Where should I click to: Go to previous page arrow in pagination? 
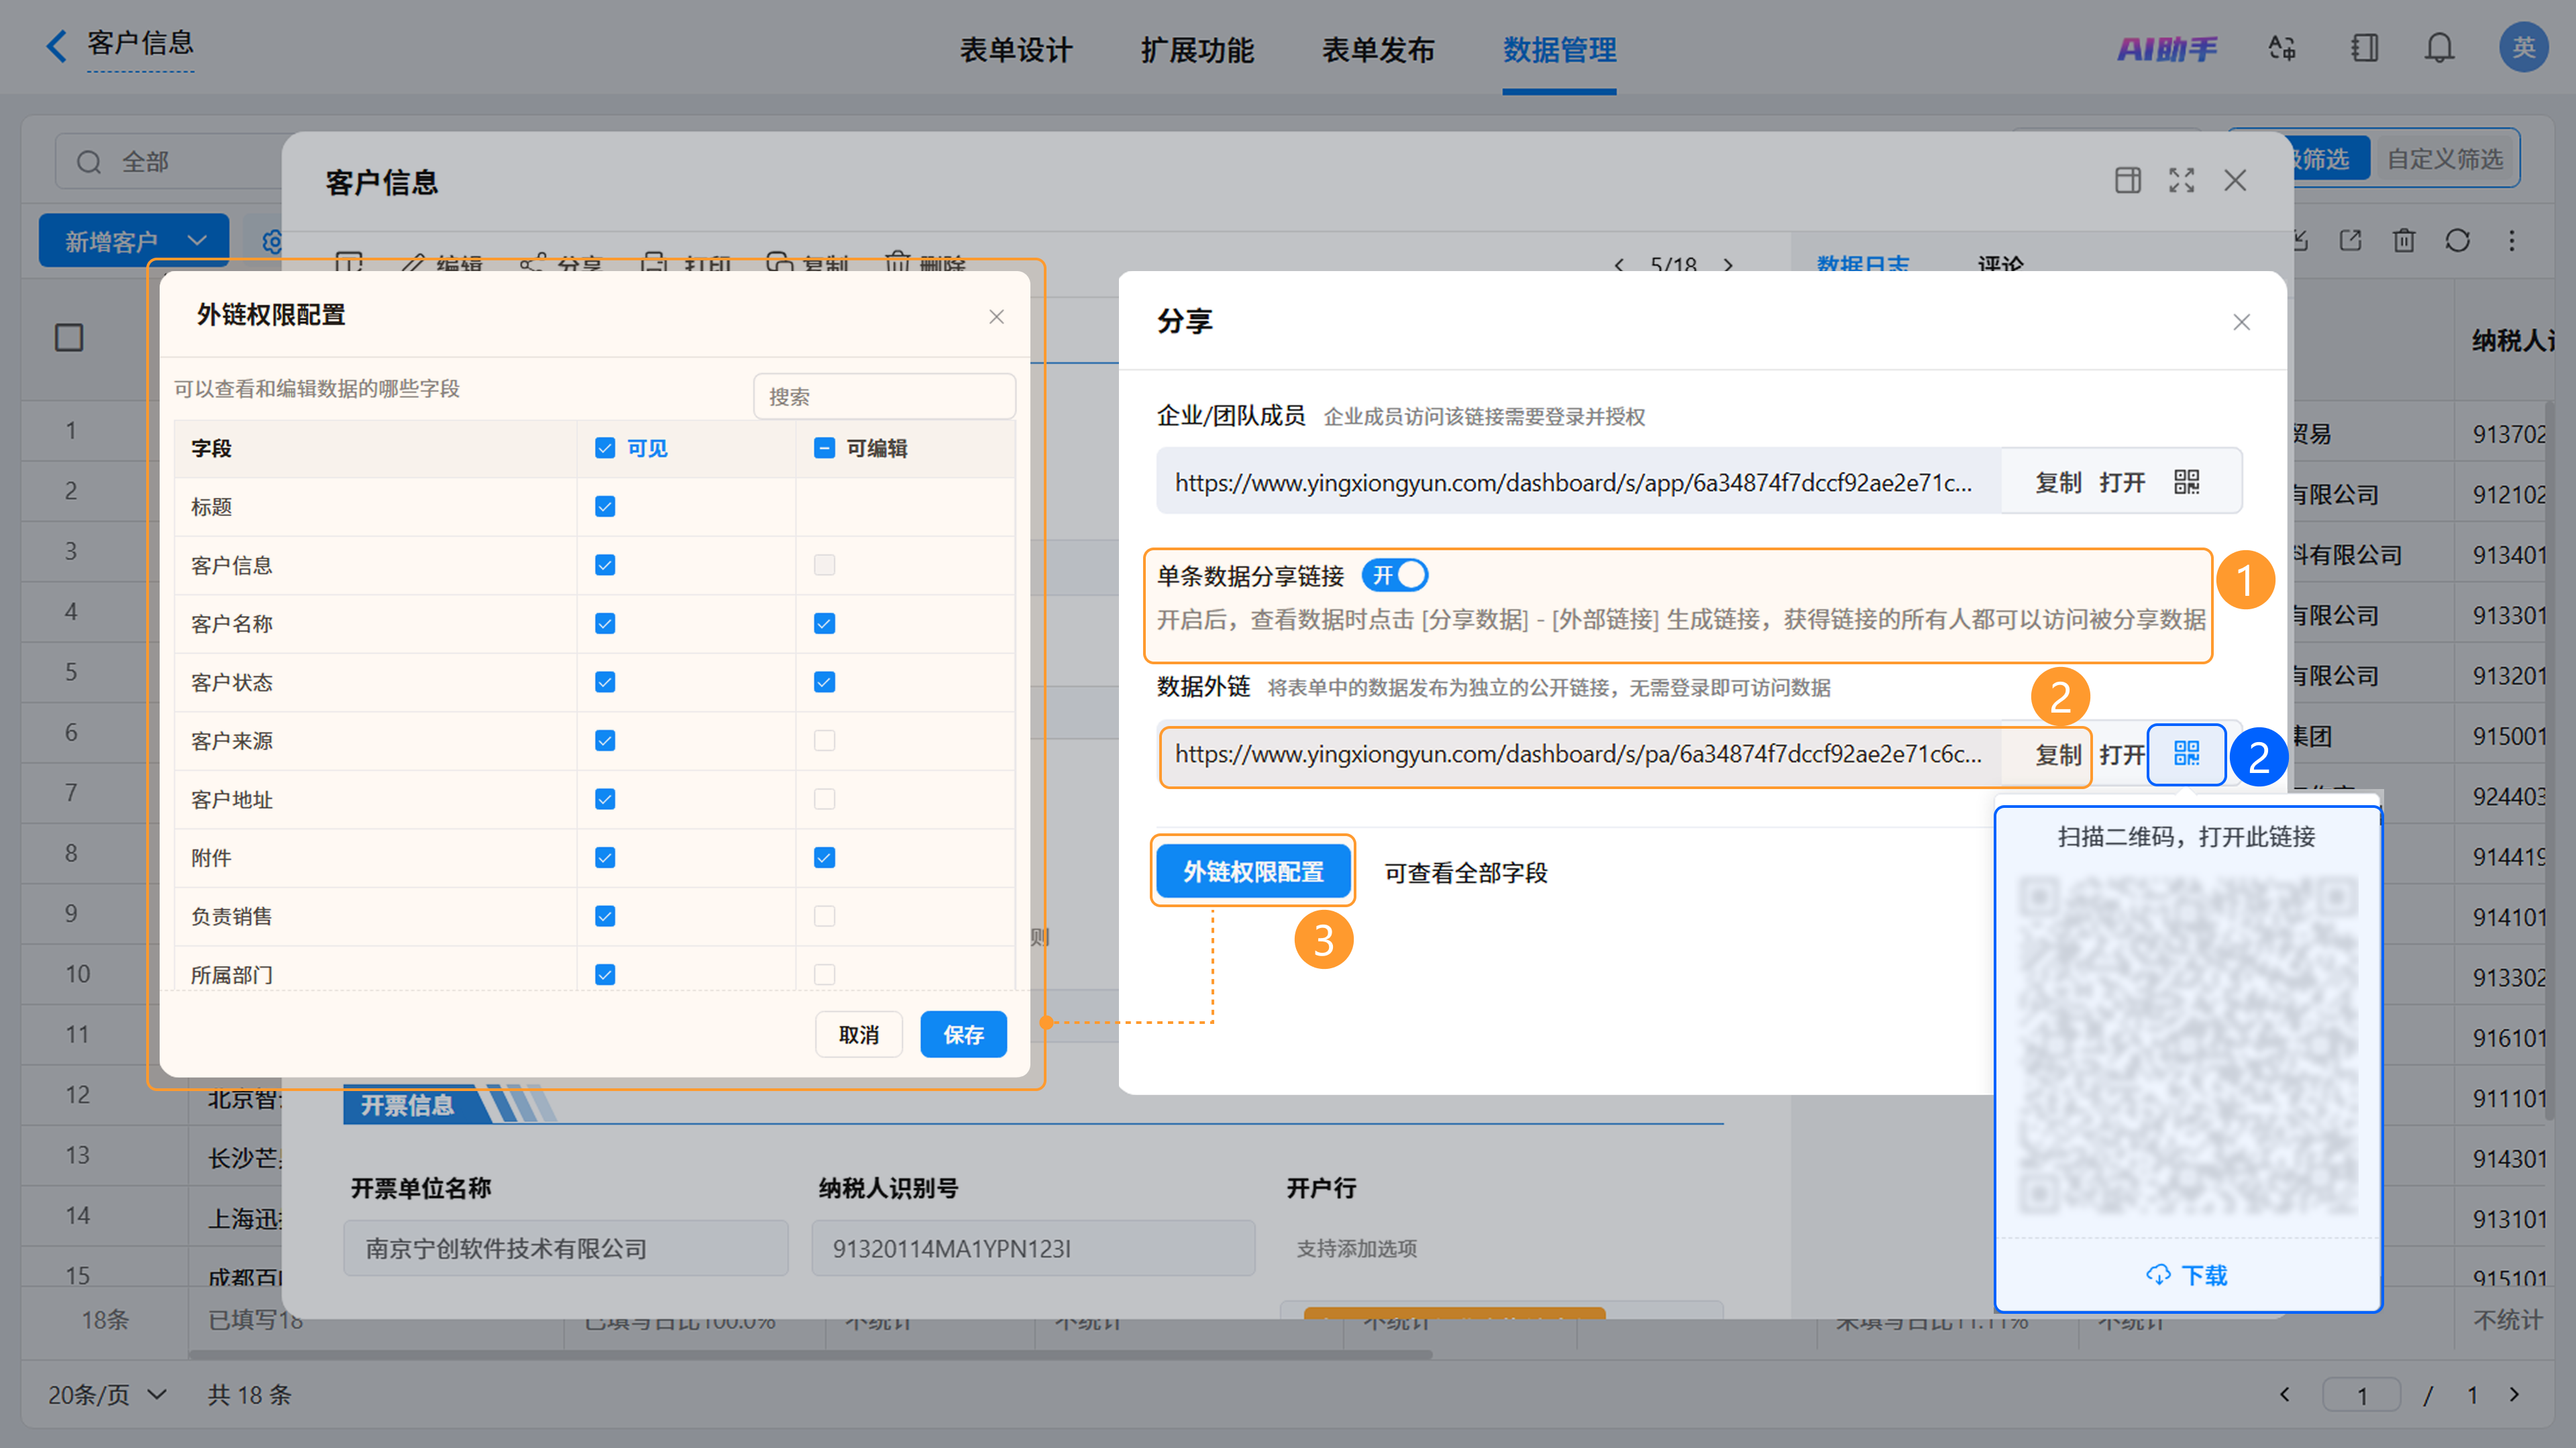point(2285,1394)
